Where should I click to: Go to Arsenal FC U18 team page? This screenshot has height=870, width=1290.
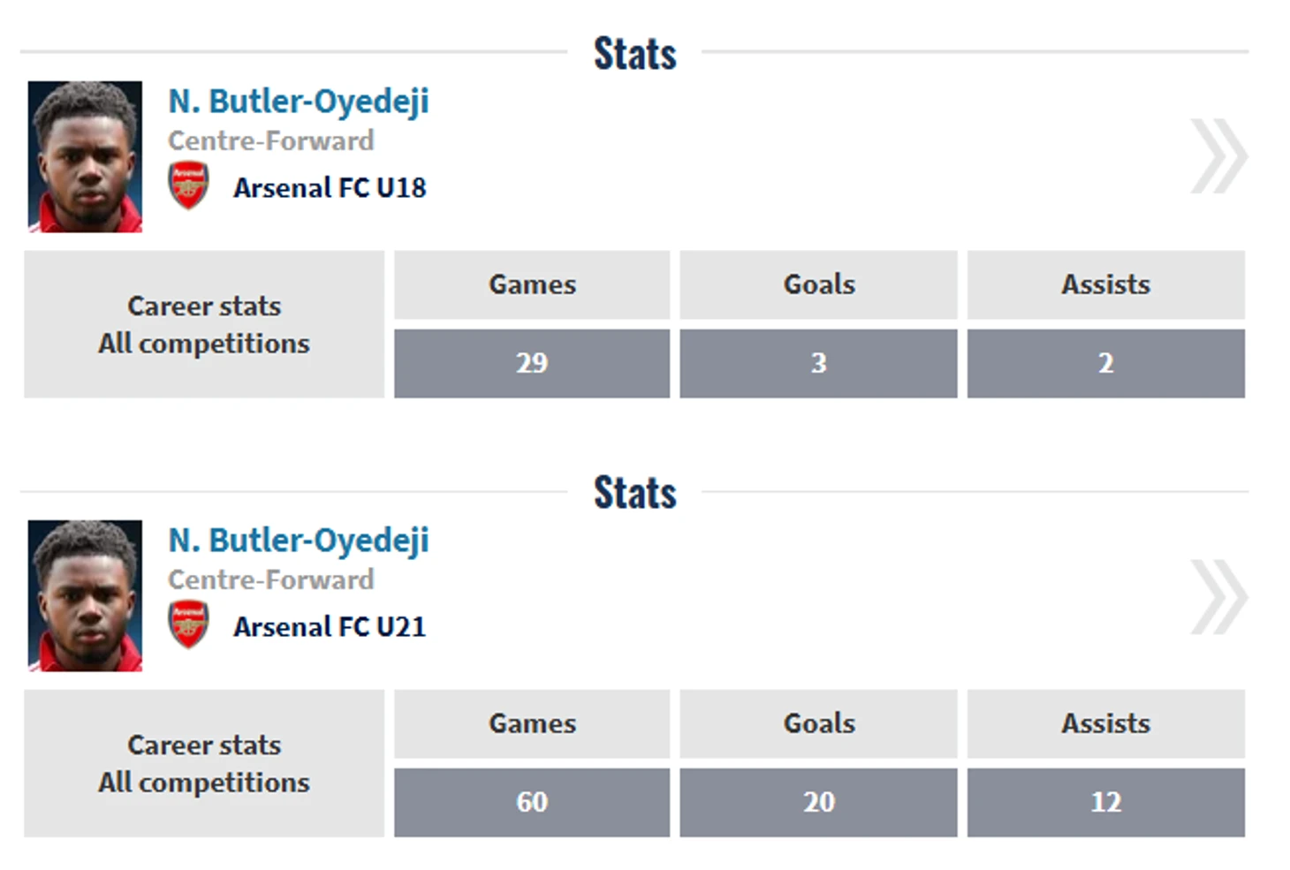click(330, 188)
